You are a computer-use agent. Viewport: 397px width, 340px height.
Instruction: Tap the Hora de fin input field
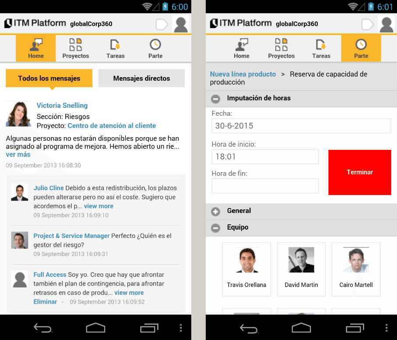(265, 186)
